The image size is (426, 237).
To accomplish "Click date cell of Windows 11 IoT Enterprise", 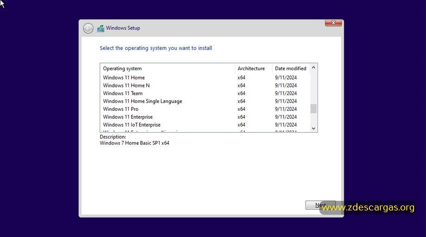I will click(286, 125).
